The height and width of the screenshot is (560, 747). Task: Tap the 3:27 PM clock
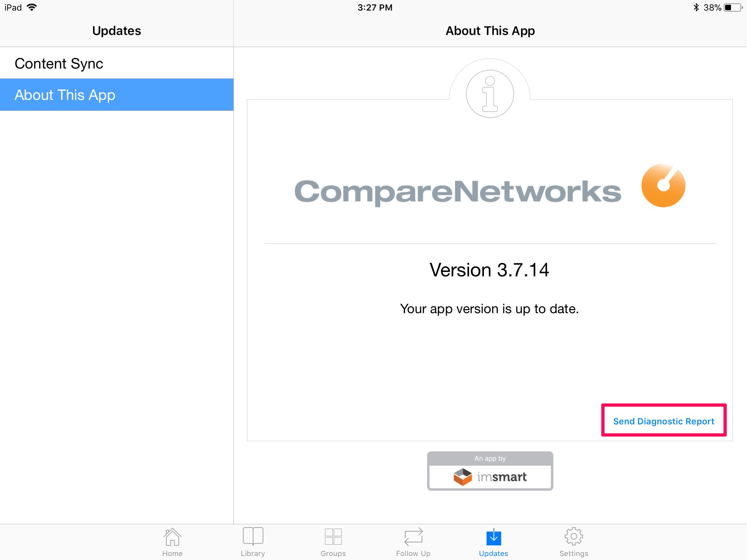click(375, 7)
